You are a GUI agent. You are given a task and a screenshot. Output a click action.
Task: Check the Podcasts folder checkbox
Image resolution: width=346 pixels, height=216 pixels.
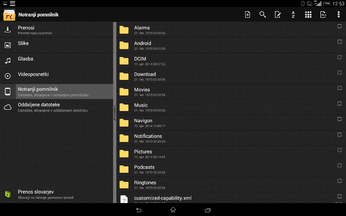(340, 165)
